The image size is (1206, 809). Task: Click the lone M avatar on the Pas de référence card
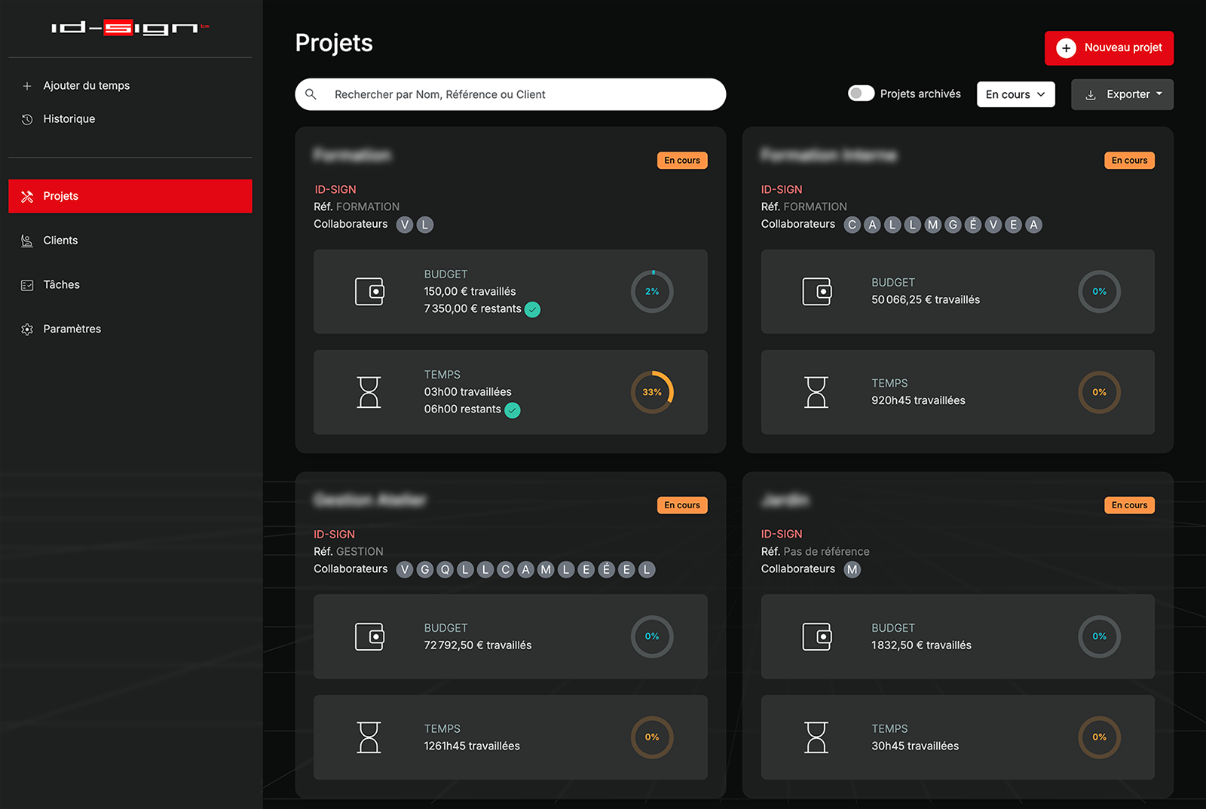coord(852,569)
